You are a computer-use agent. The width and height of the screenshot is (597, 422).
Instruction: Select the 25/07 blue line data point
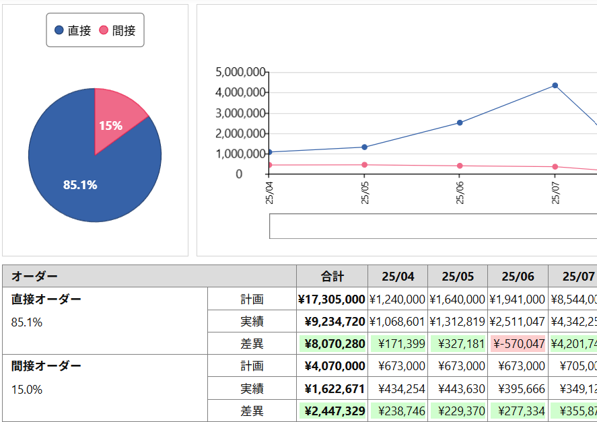pos(555,85)
